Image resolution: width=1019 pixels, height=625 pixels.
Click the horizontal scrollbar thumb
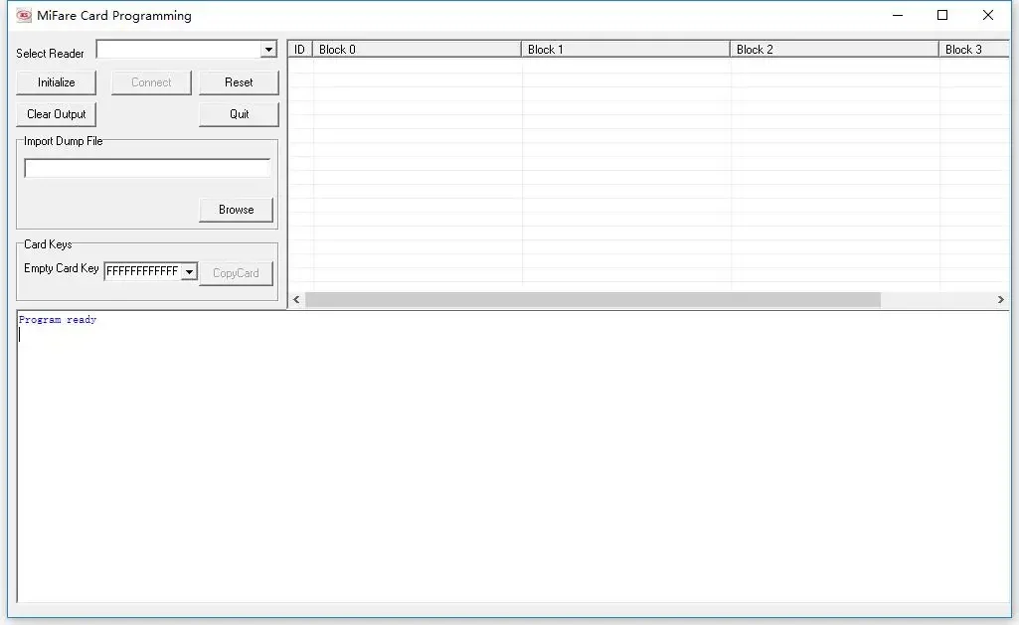[x=593, y=299]
